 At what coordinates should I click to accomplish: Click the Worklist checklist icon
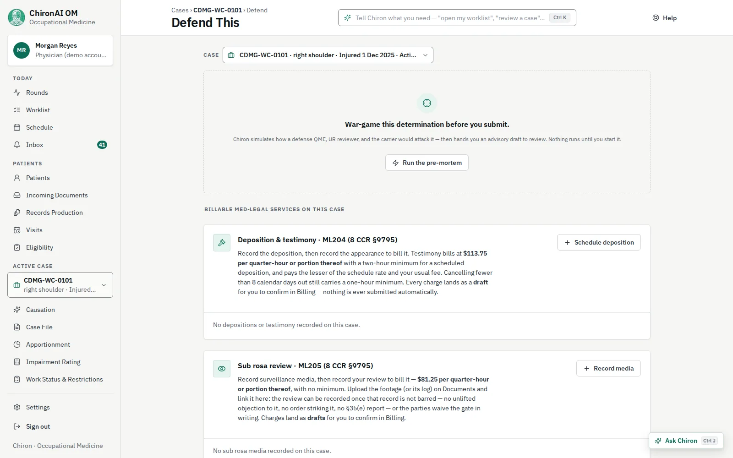(x=17, y=110)
